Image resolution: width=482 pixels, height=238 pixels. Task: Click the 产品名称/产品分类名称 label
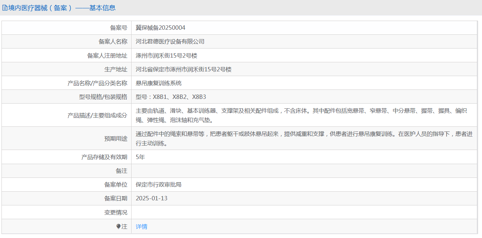tap(97, 83)
